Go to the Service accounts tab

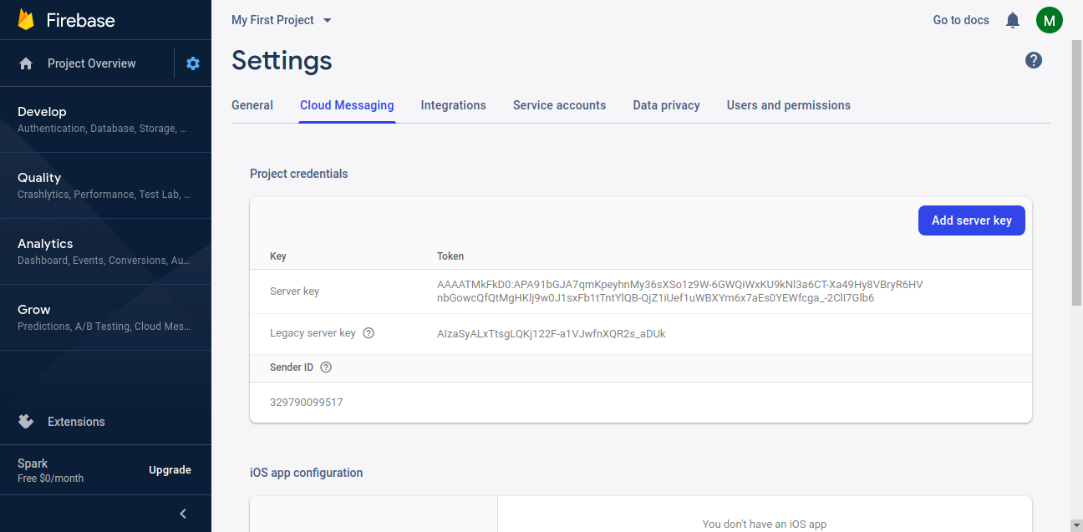(560, 105)
